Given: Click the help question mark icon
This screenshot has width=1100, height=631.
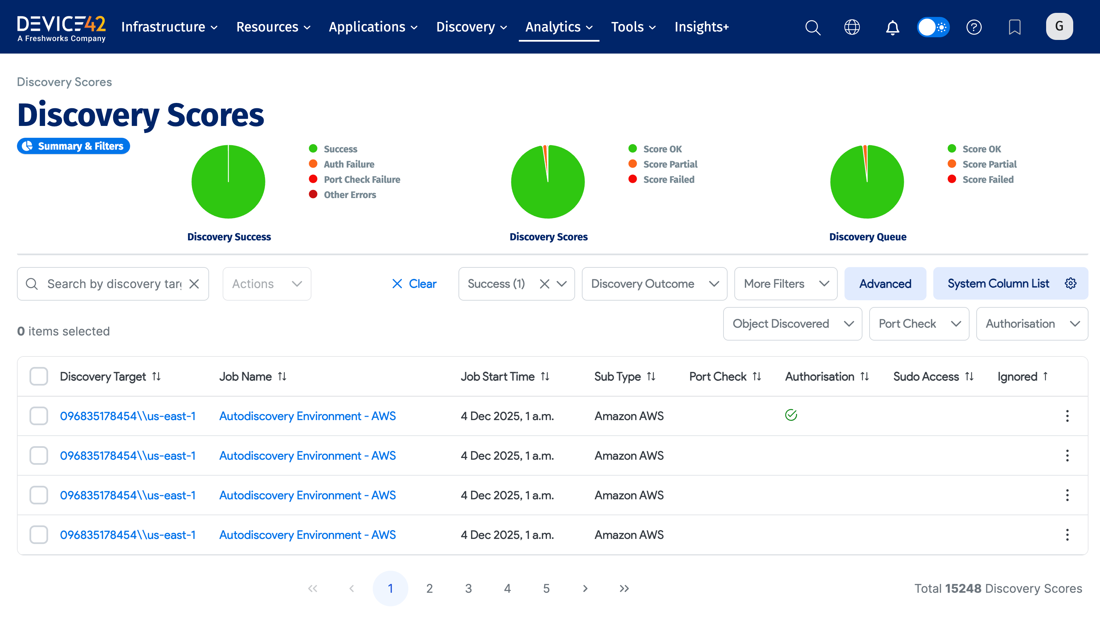Looking at the screenshot, I should point(974,27).
